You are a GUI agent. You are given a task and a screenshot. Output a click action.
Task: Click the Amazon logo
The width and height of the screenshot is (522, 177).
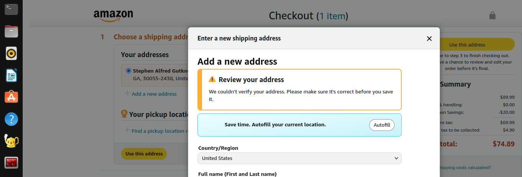[113, 16]
